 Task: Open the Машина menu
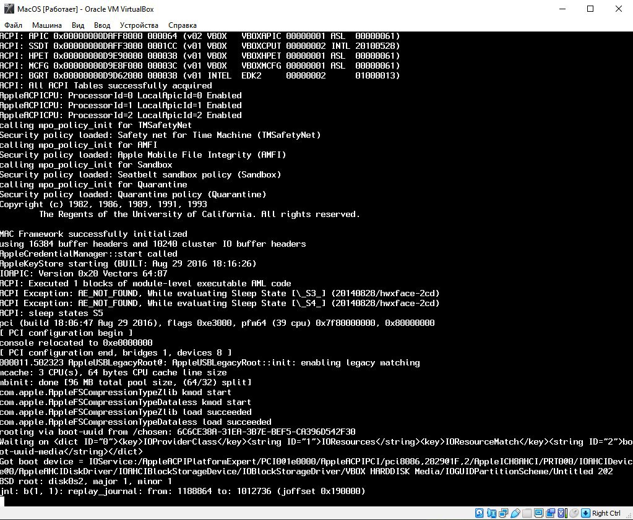pos(47,25)
